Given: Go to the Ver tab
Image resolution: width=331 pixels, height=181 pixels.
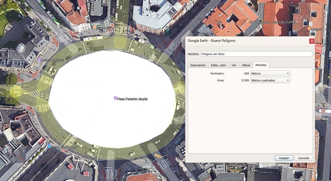Looking at the screenshot, I should pyautogui.click(x=234, y=65).
